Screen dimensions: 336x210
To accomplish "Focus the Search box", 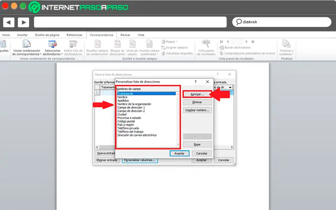I will point(281,22).
